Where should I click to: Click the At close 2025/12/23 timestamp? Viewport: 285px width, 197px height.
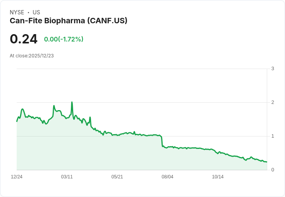(32, 56)
